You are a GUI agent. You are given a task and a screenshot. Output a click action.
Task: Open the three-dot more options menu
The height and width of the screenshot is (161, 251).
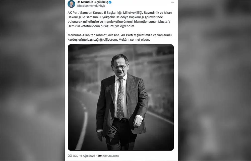coord(172,2)
